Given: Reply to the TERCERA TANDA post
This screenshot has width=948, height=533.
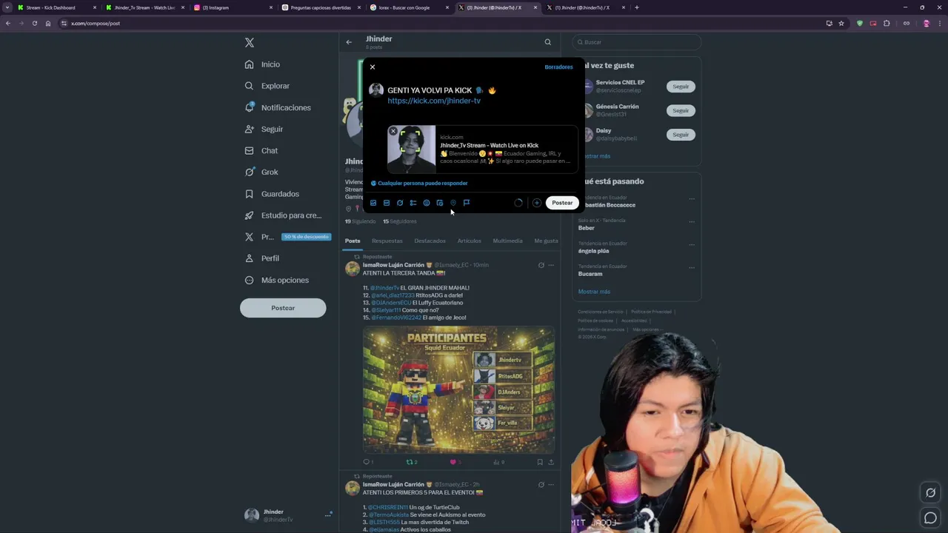Looking at the screenshot, I should click(366, 462).
